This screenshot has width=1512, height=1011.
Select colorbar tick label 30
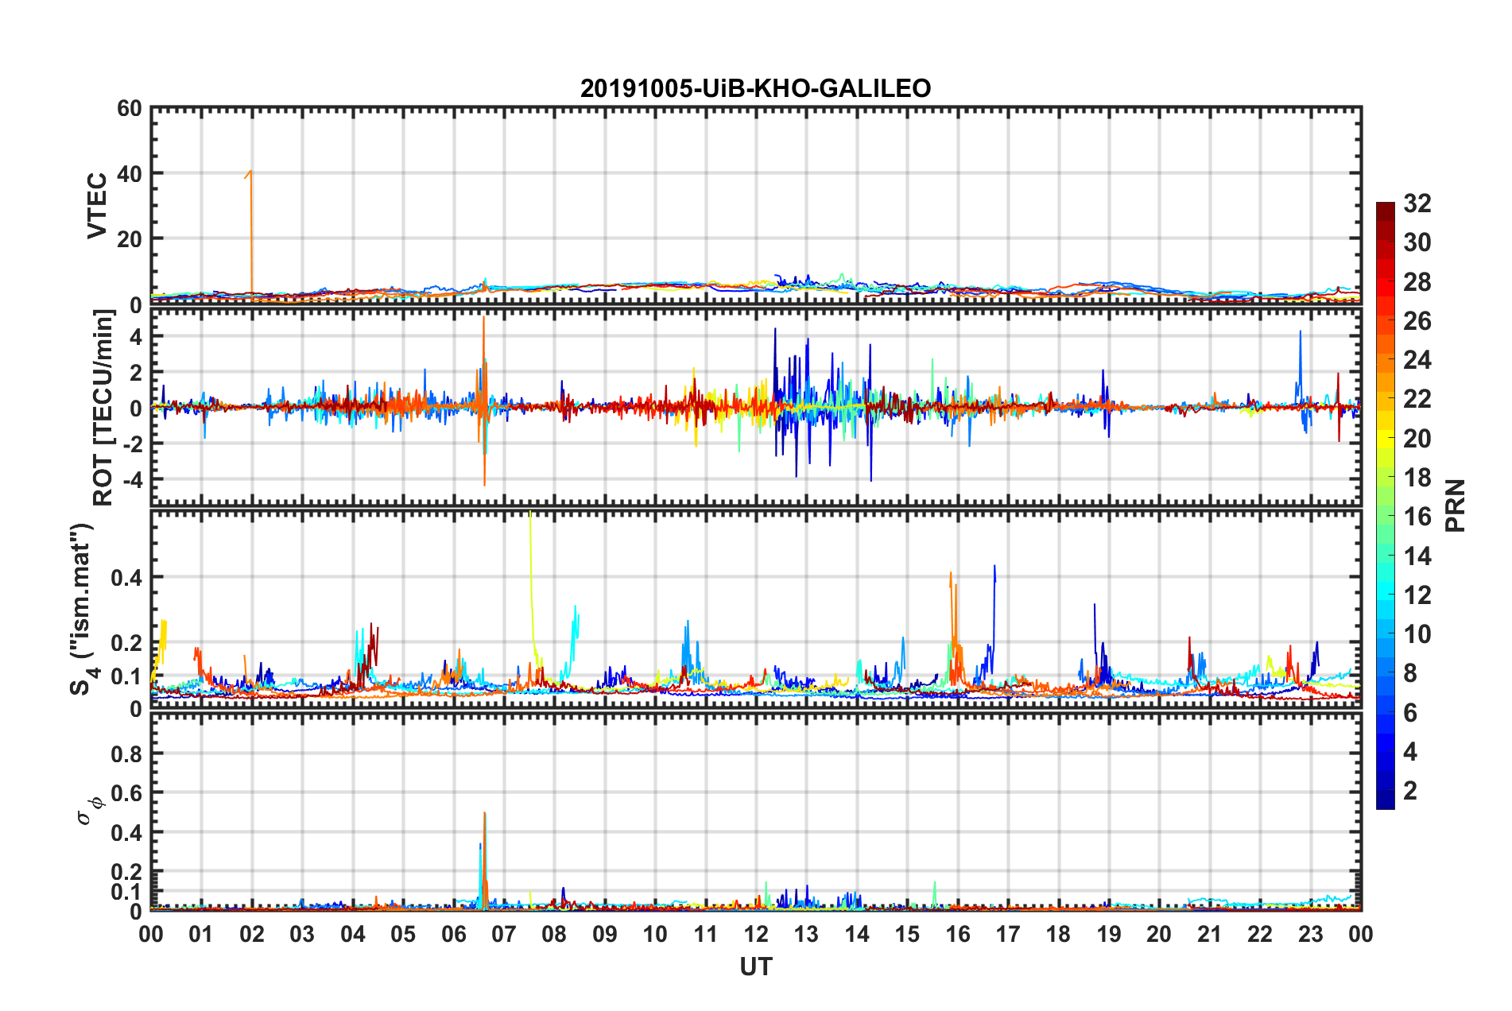point(1417,242)
